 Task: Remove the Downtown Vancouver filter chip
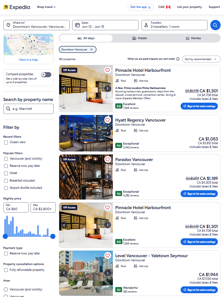coord(92,49)
